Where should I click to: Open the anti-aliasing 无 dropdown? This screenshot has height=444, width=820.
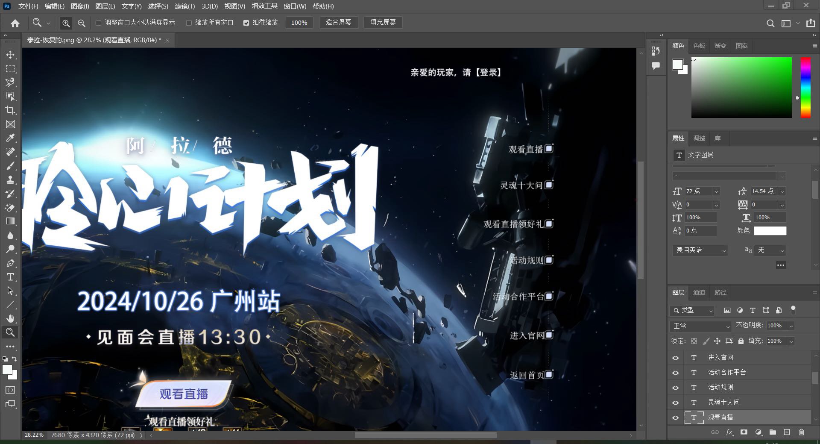click(x=770, y=250)
